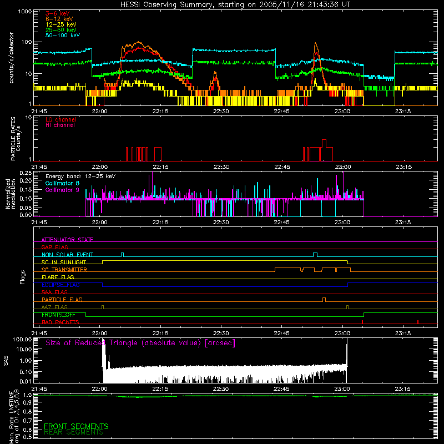Click the 100.00 tick on SAS axis
This screenshot has height=444, width=444.
tap(22, 340)
